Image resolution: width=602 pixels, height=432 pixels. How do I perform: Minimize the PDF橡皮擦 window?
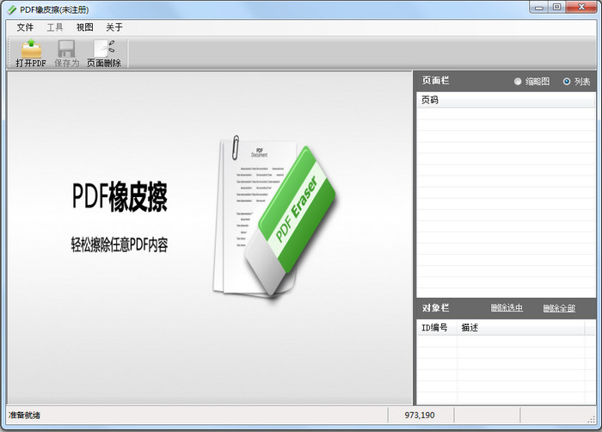pos(539,7)
